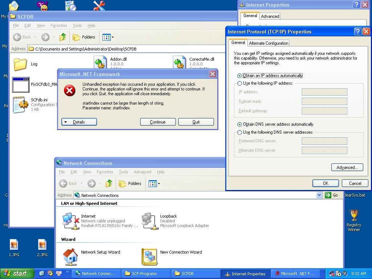Viewport: 372px width, 279px height.
Task: Open General tab in Internet Properties
Action: click(x=250, y=15)
